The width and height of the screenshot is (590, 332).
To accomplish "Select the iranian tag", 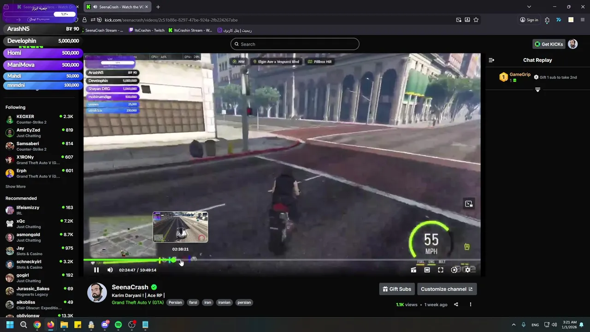I will tap(224, 302).
